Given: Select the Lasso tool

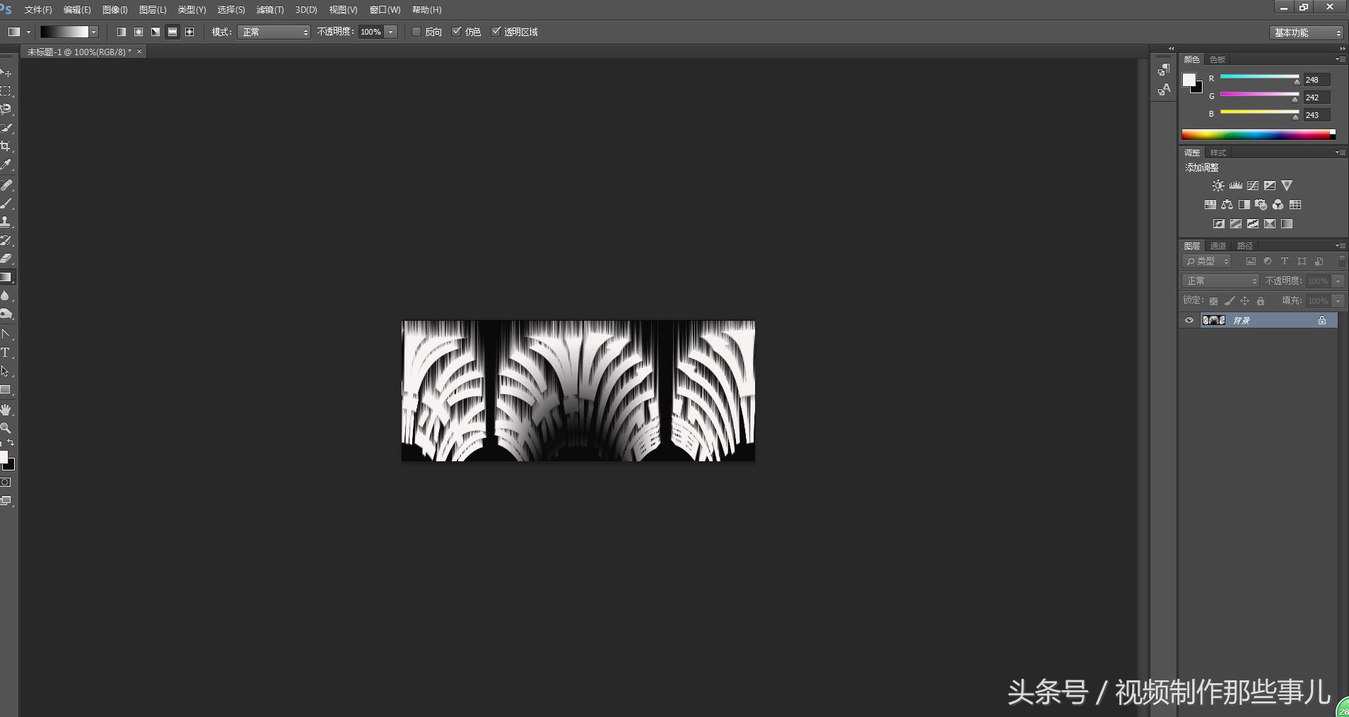Looking at the screenshot, I should coord(6,109).
